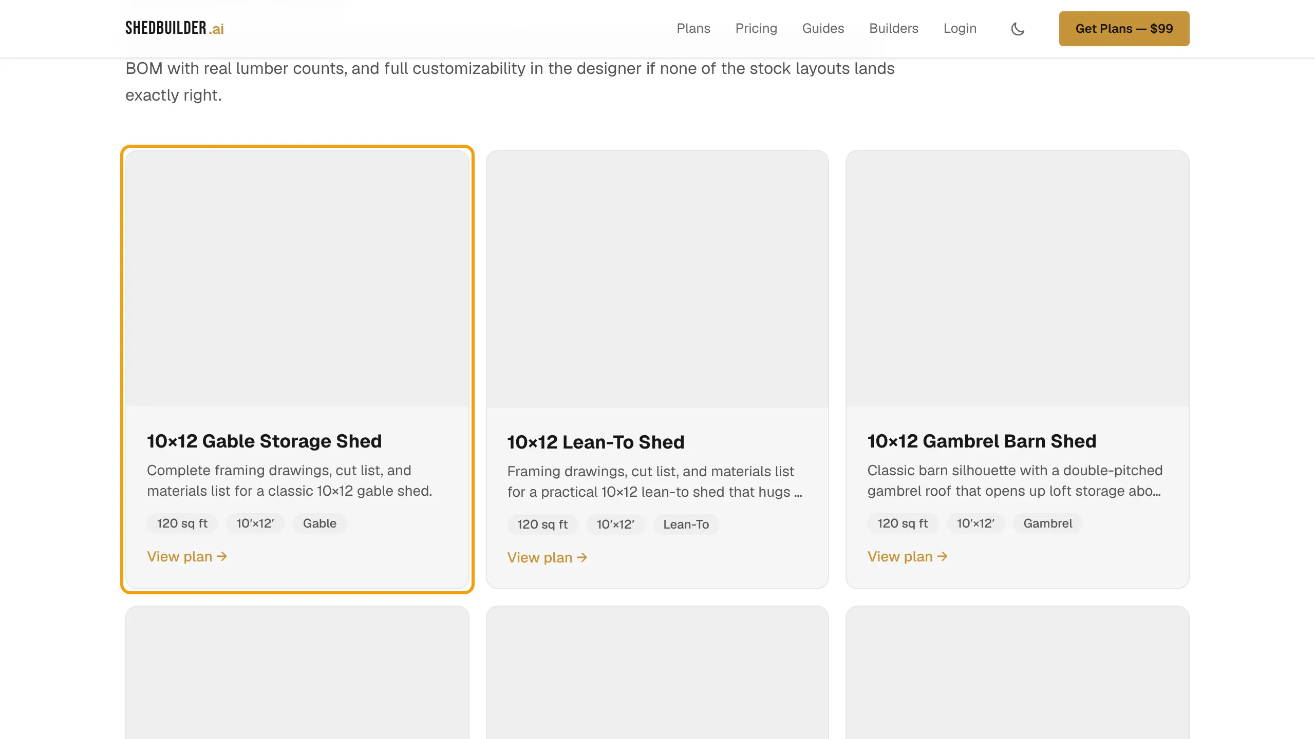Screen dimensions: 1315x739
Task: Click the Gambrel barn description text
Action: (x=1015, y=480)
